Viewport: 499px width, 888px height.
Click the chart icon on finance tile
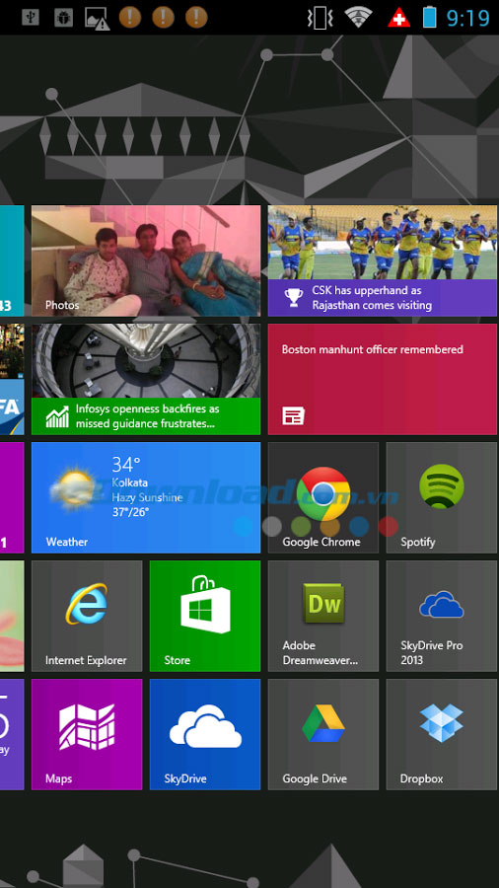pyautogui.click(x=57, y=416)
